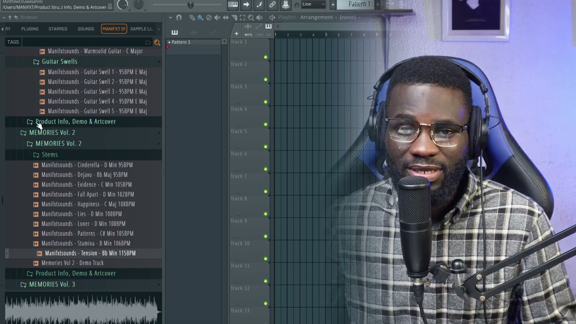Open the Arrangement dropdown in playlist title

(x=319, y=17)
